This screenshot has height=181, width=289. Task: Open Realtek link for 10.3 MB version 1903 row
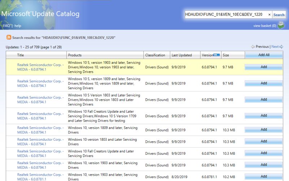40,165
